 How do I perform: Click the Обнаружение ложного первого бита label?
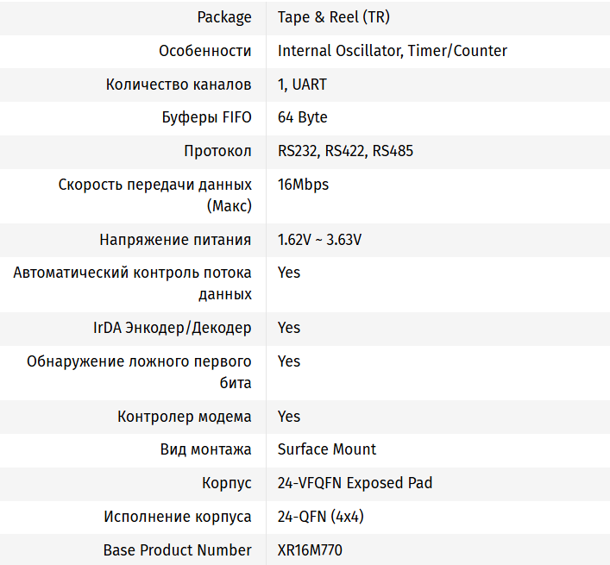[140, 372]
